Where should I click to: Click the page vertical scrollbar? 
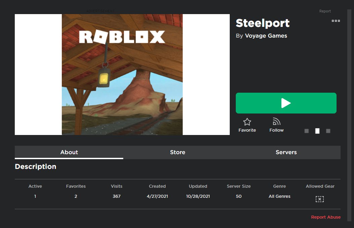point(349,115)
